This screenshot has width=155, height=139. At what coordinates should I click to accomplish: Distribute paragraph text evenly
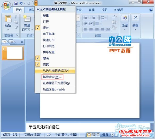pyautogui.click(x=108, y=30)
